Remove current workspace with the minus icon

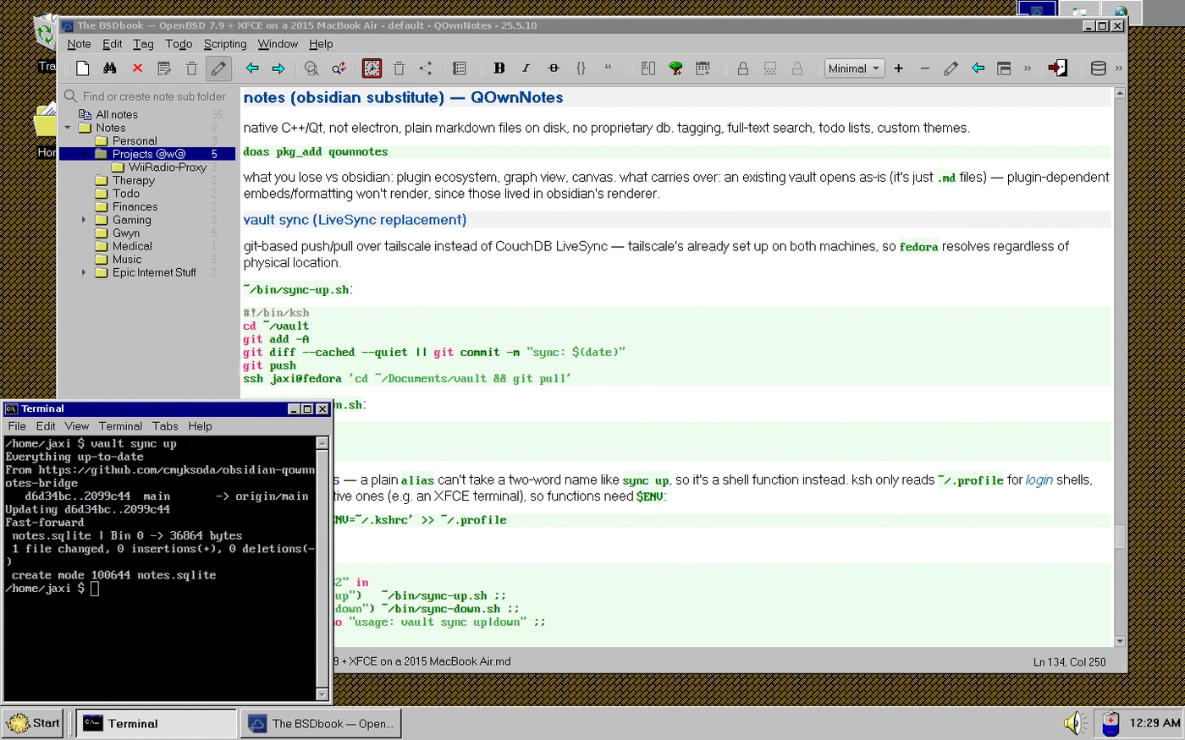(924, 69)
